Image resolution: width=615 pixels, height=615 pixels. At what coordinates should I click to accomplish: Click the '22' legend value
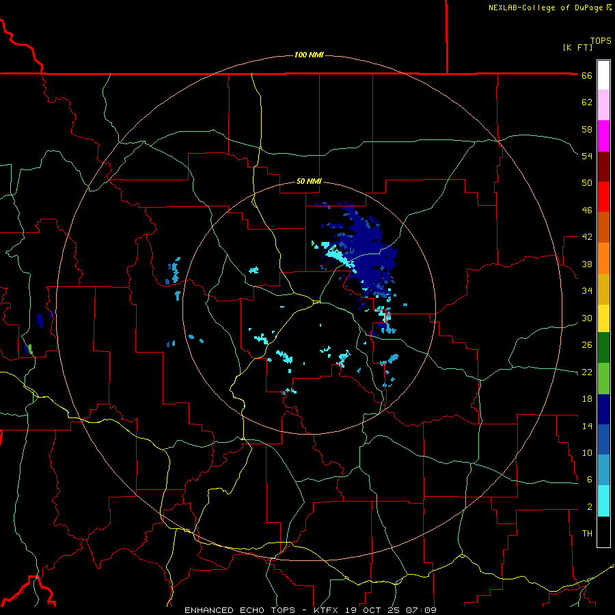(587, 372)
